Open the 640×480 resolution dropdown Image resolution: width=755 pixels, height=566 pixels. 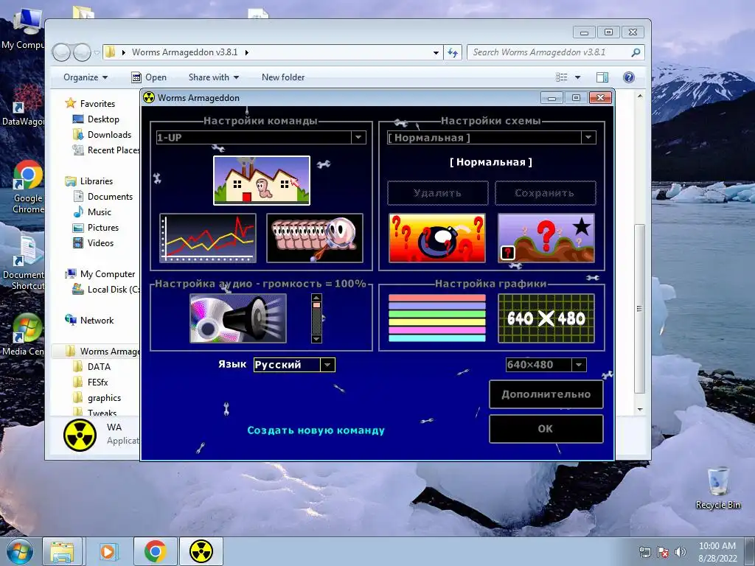click(x=546, y=365)
